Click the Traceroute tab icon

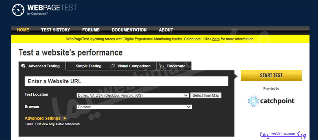click(x=162, y=66)
